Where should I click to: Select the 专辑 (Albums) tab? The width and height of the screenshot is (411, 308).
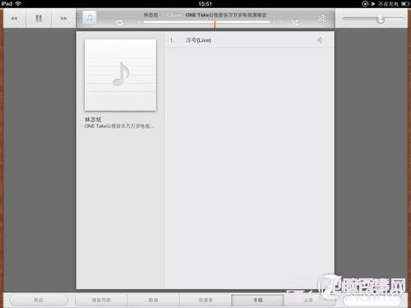pos(257,300)
